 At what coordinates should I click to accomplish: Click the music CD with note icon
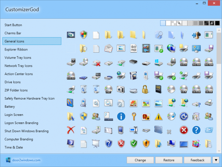coord(171,116)
